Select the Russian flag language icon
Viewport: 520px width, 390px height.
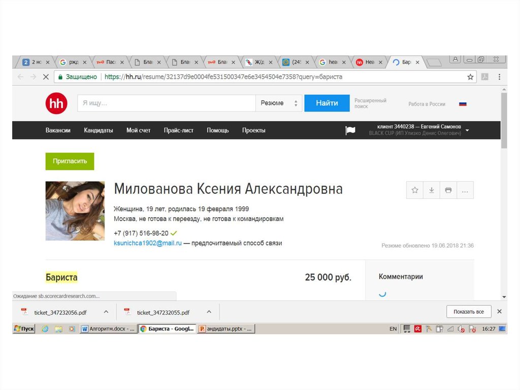point(463,104)
